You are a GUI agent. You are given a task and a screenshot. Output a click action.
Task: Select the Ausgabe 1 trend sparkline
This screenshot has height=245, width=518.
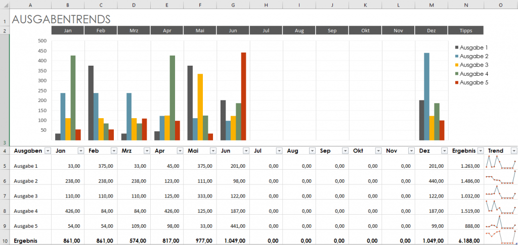500,163
